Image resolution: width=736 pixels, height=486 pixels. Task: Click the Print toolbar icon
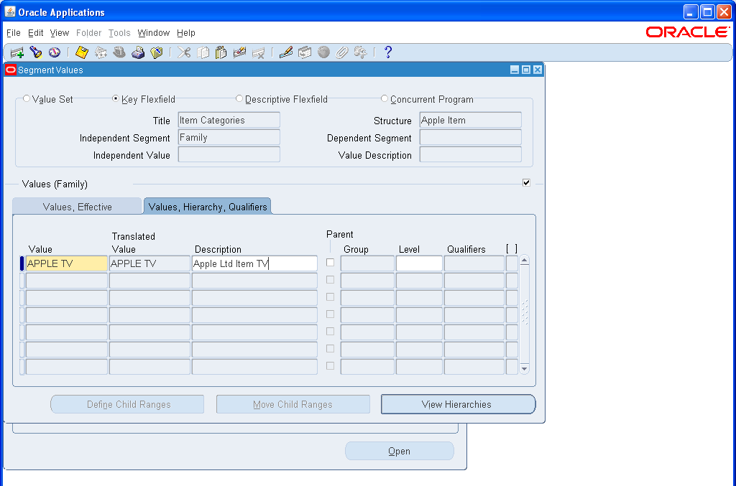tap(139, 52)
